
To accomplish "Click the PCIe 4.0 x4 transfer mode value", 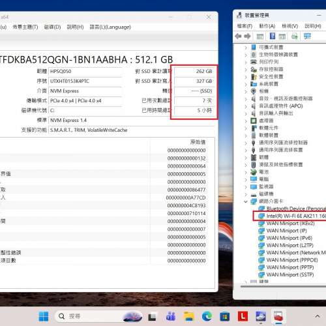I will tap(85, 100).
